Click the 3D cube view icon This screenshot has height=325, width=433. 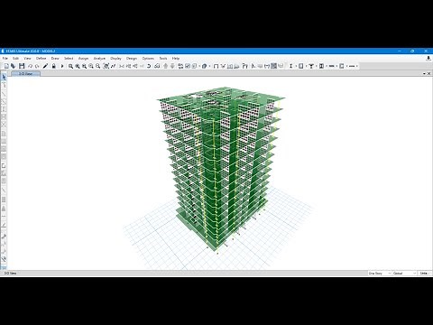coord(205,66)
